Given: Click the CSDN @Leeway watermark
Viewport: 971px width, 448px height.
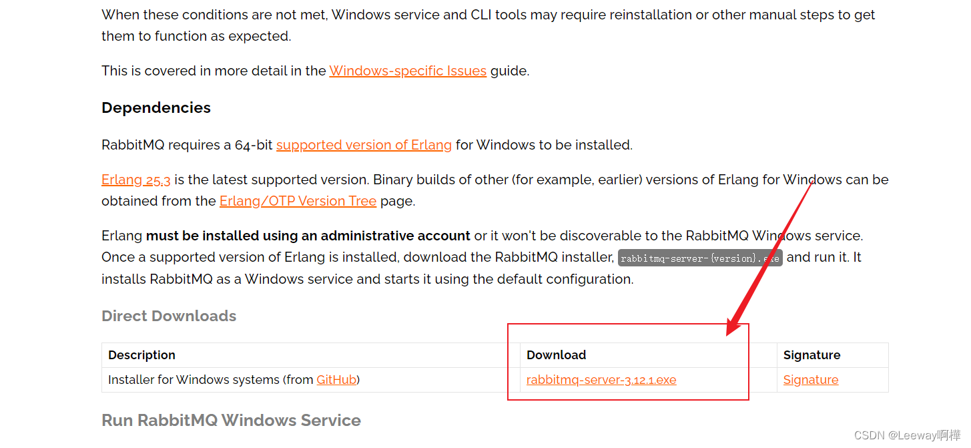Looking at the screenshot, I should (x=907, y=435).
